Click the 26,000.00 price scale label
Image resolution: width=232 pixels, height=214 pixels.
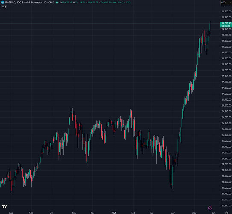coord(226,117)
